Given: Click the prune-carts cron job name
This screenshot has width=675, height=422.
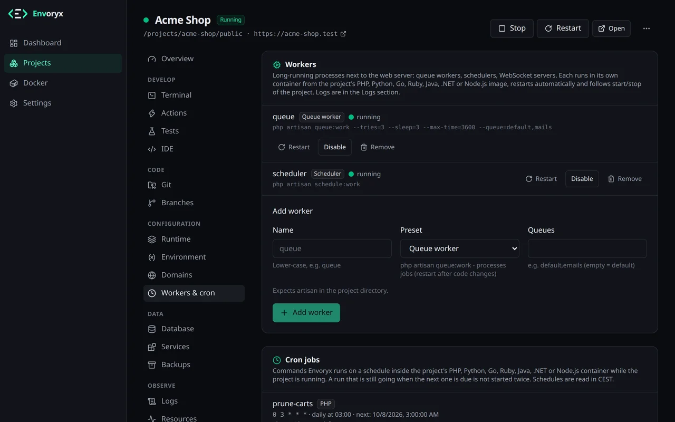Looking at the screenshot, I should tap(293, 404).
